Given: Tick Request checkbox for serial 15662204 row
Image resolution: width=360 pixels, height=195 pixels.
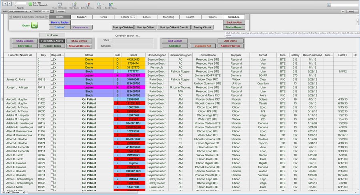Looking at the screenshot, I should coord(52,107).
